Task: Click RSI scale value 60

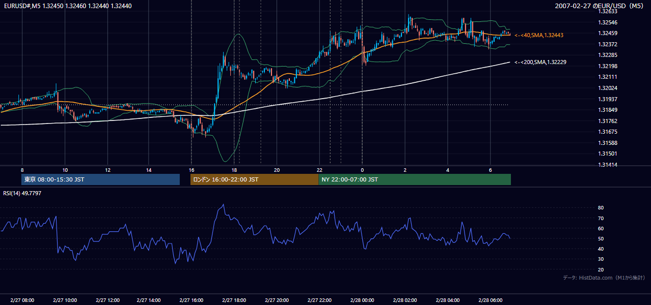Action: 601,228
